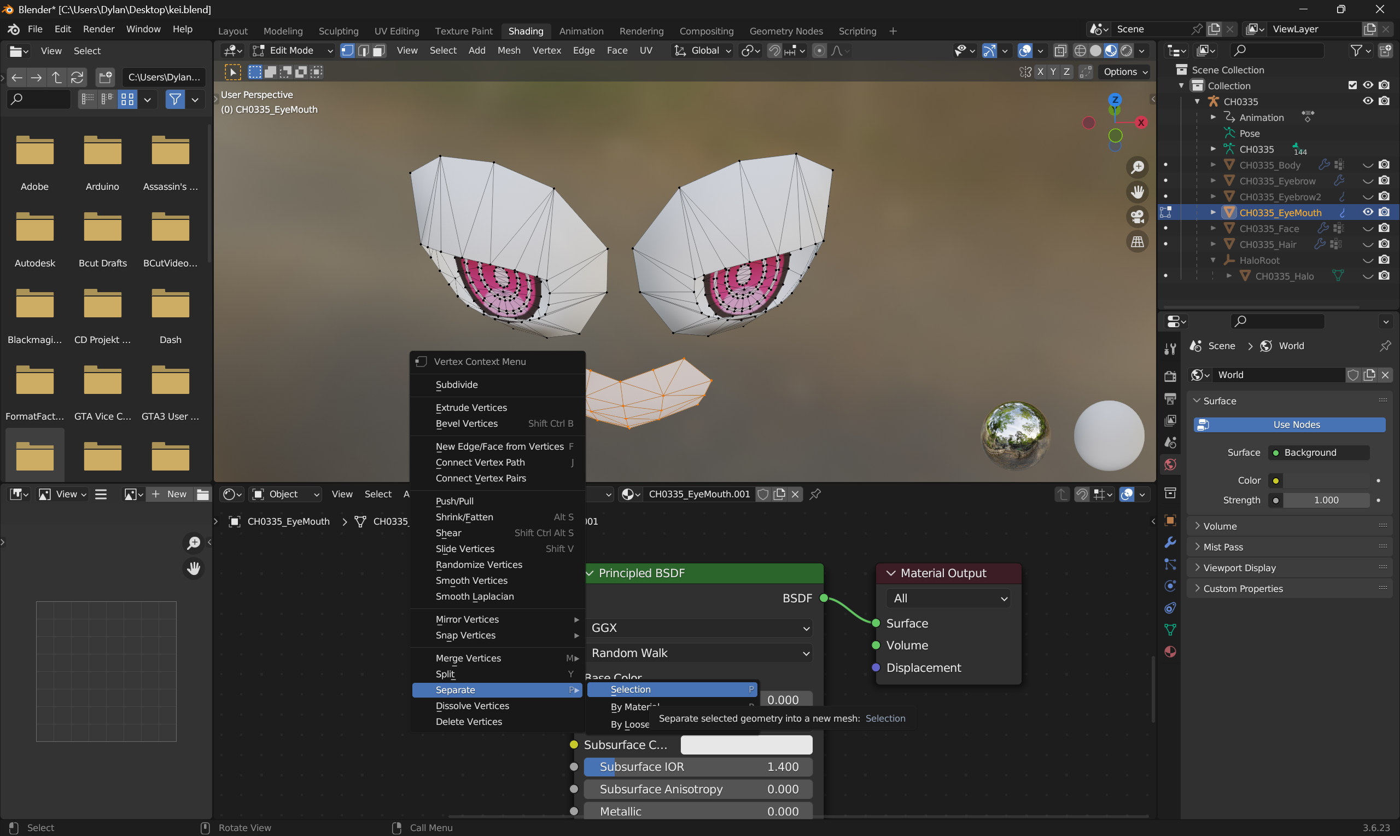Click the camera view icon in viewport
Image resolution: width=1400 pixels, height=836 pixels.
[x=1137, y=216]
